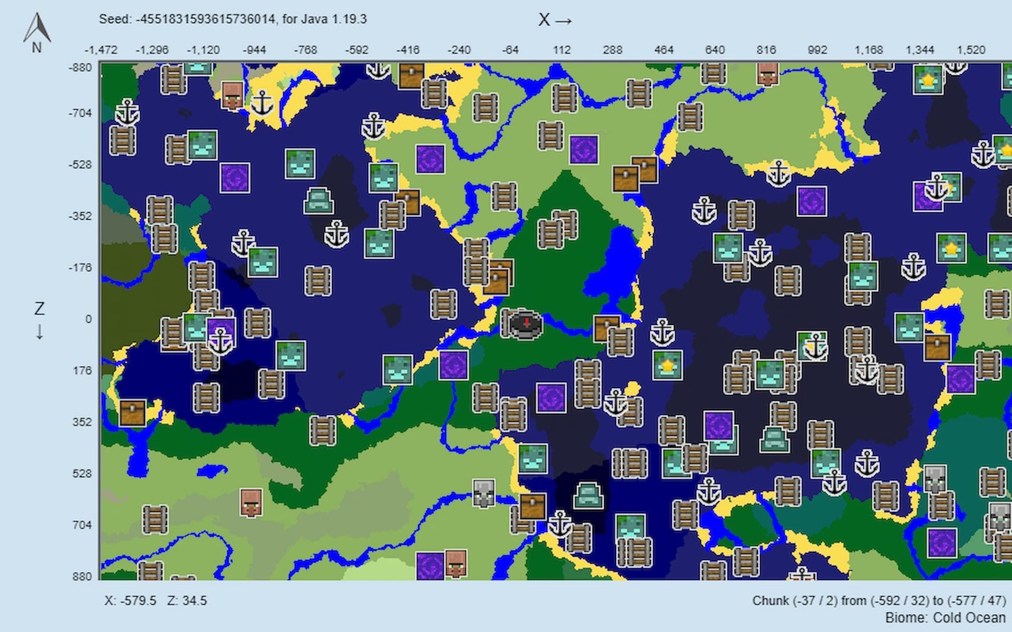Viewport: 1012px width, 632px height.
Task: Click the 'X →' axis title
Action: click(x=555, y=20)
